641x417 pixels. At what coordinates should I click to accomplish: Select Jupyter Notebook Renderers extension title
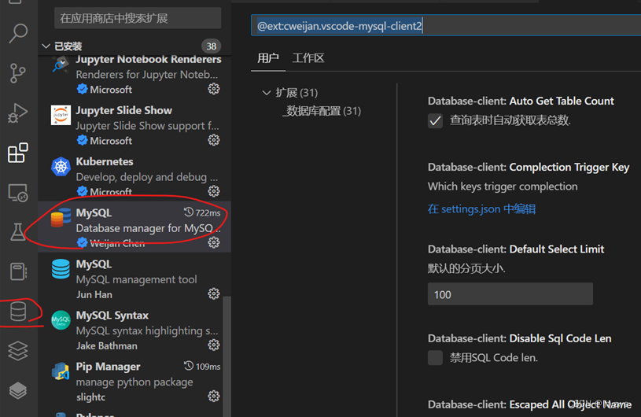149,59
